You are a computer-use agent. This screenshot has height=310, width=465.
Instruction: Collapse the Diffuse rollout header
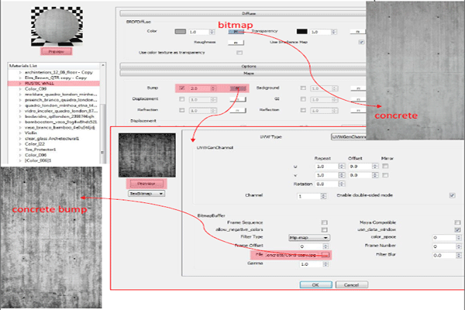coord(243,14)
